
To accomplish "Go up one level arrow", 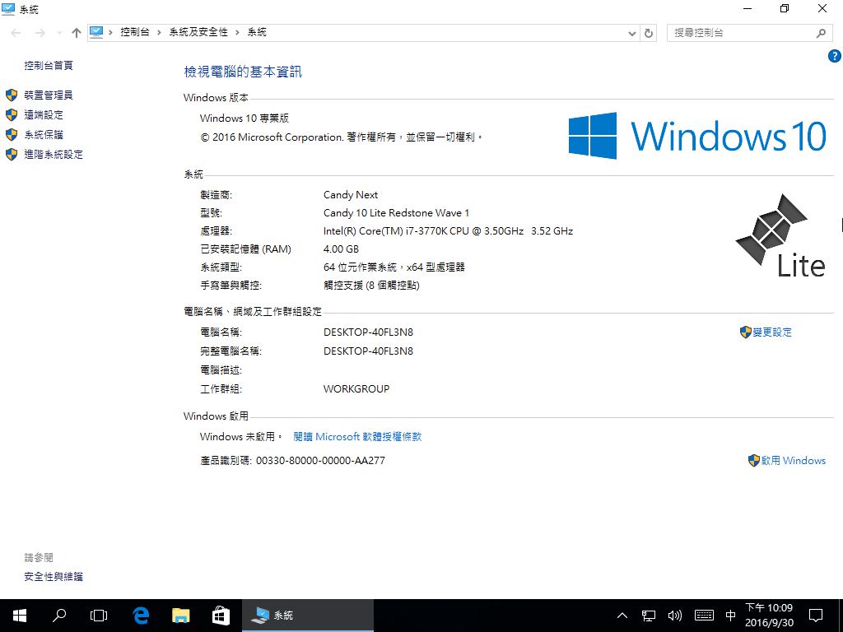I will [77, 33].
